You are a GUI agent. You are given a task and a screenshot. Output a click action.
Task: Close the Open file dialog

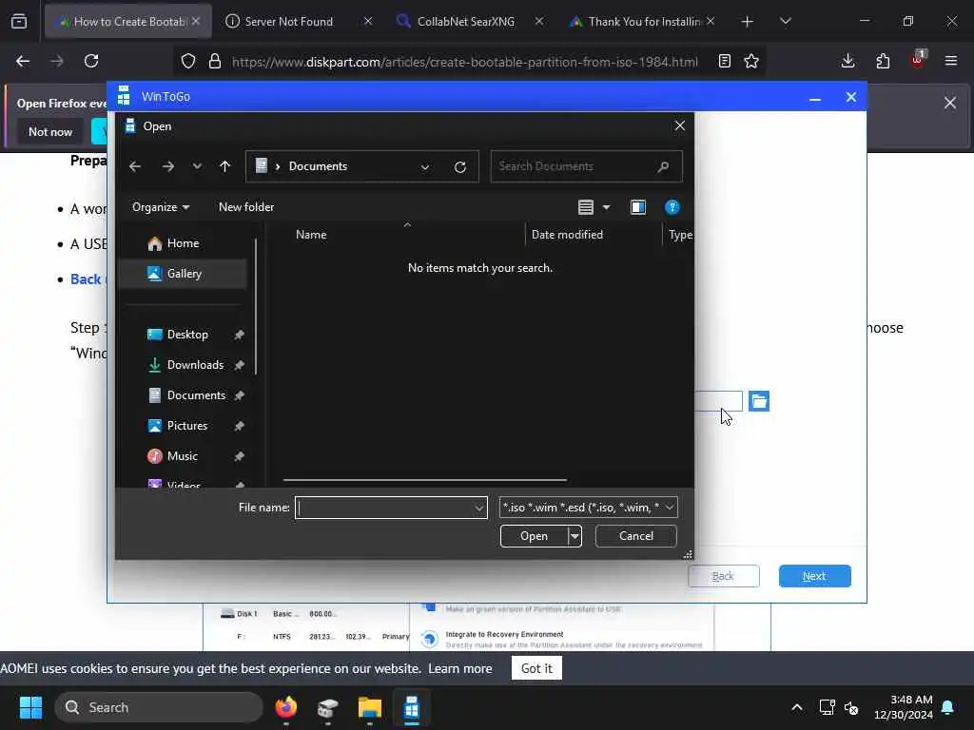pos(679,126)
